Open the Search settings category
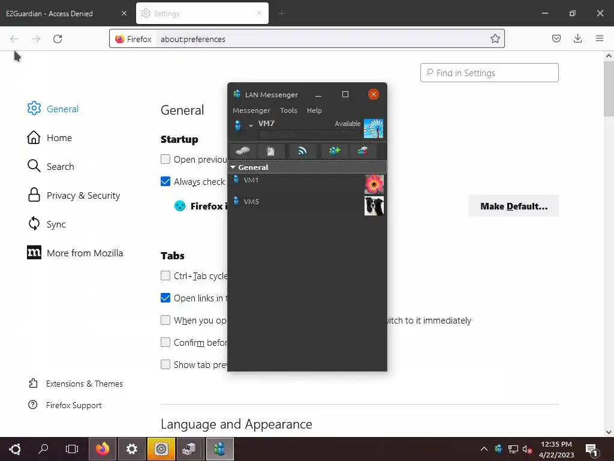This screenshot has width=614, height=461. (x=50, y=167)
